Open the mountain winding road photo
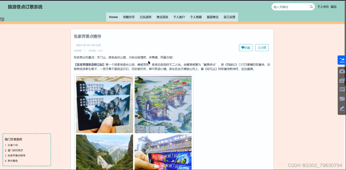This screenshot has height=170, width=346. [104, 152]
